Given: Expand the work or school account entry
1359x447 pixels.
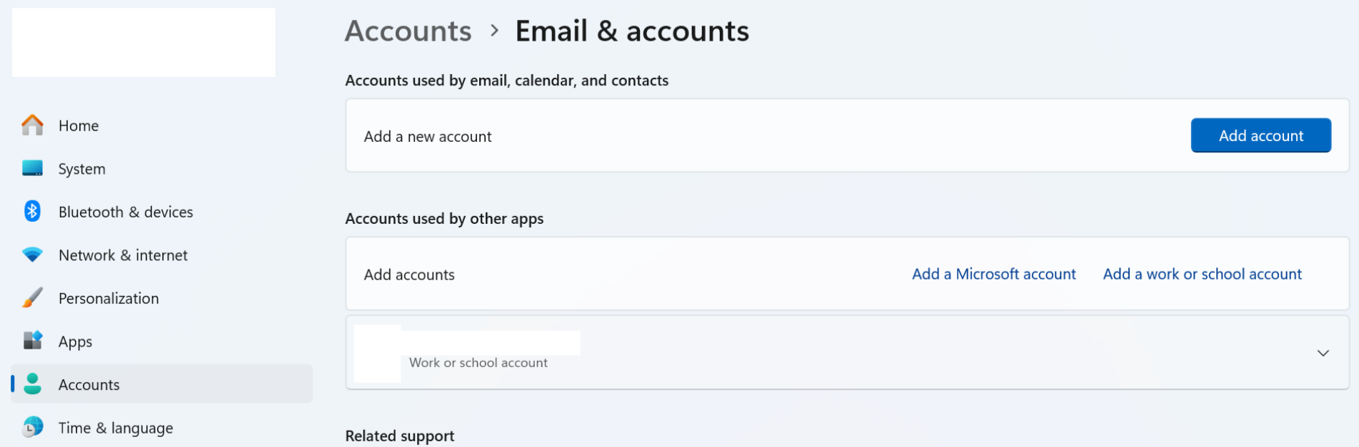Looking at the screenshot, I should coord(1323,352).
